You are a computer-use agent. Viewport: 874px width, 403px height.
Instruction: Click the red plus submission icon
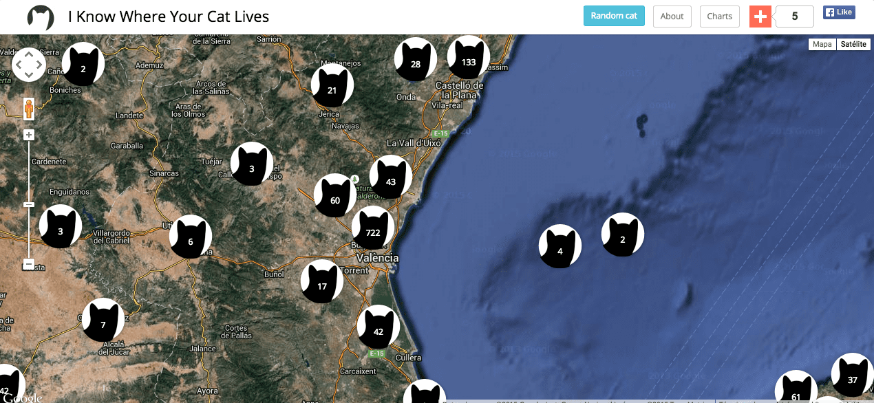(x=760, y=16)
